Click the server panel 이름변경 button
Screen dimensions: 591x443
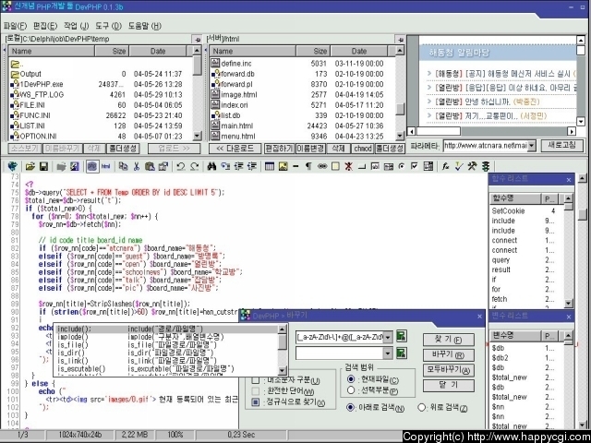(x=310, y=149)
